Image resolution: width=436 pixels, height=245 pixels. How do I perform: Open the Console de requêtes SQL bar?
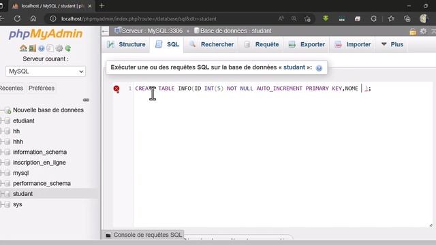click(144, 235)
